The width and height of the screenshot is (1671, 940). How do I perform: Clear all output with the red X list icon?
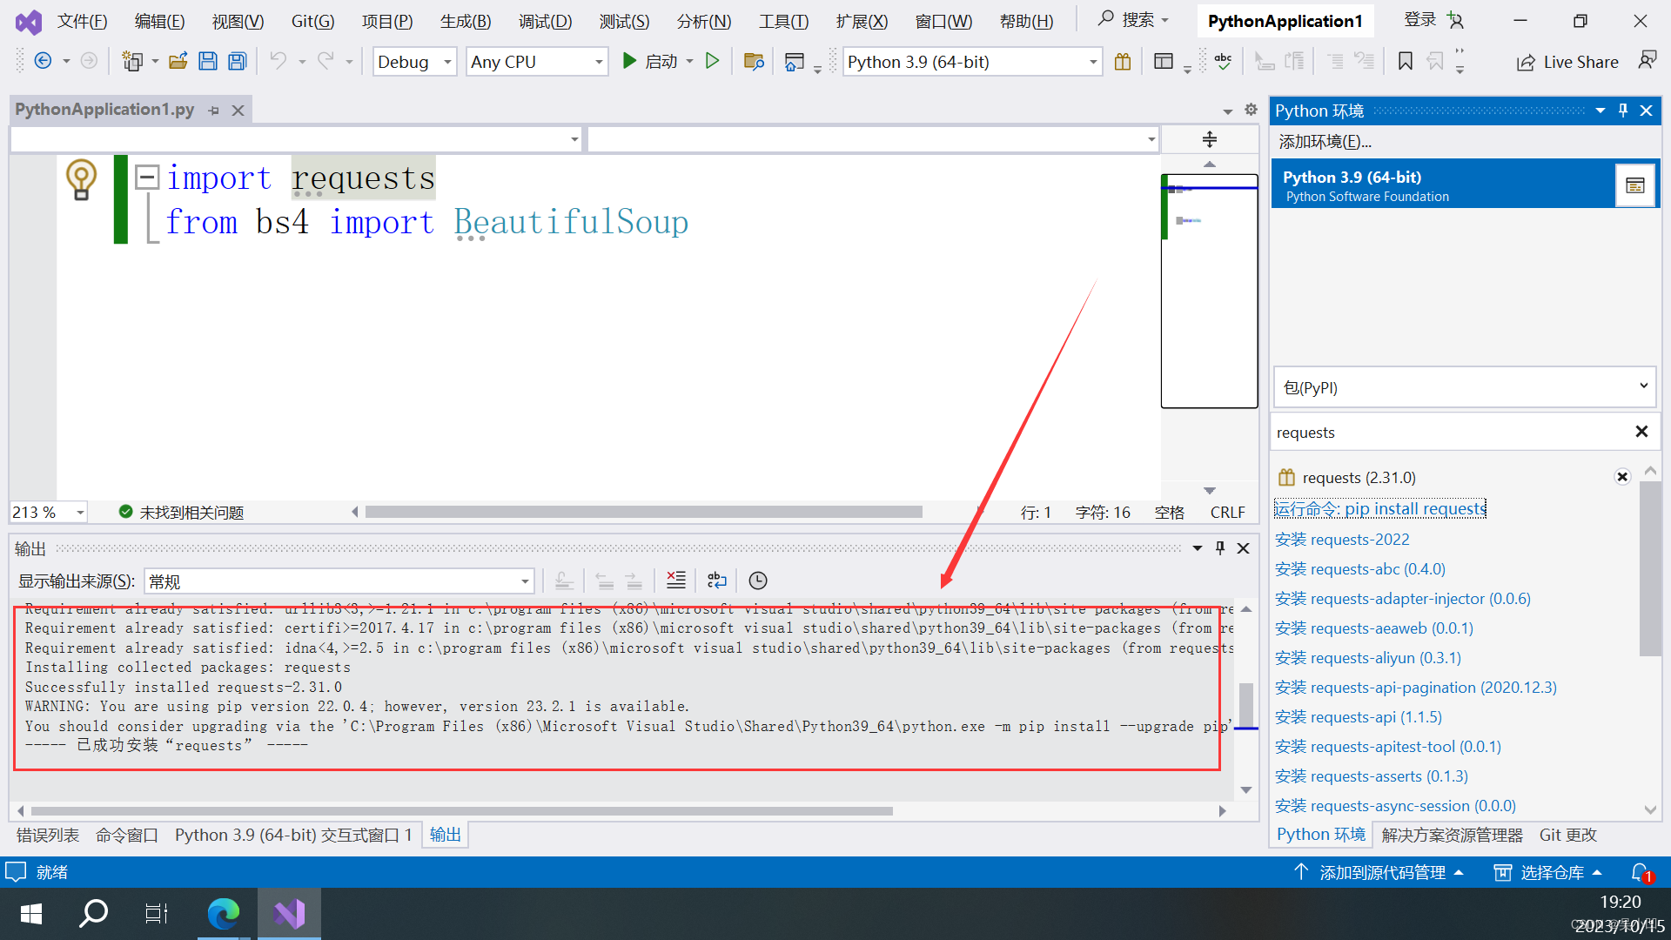coord(676,580)
